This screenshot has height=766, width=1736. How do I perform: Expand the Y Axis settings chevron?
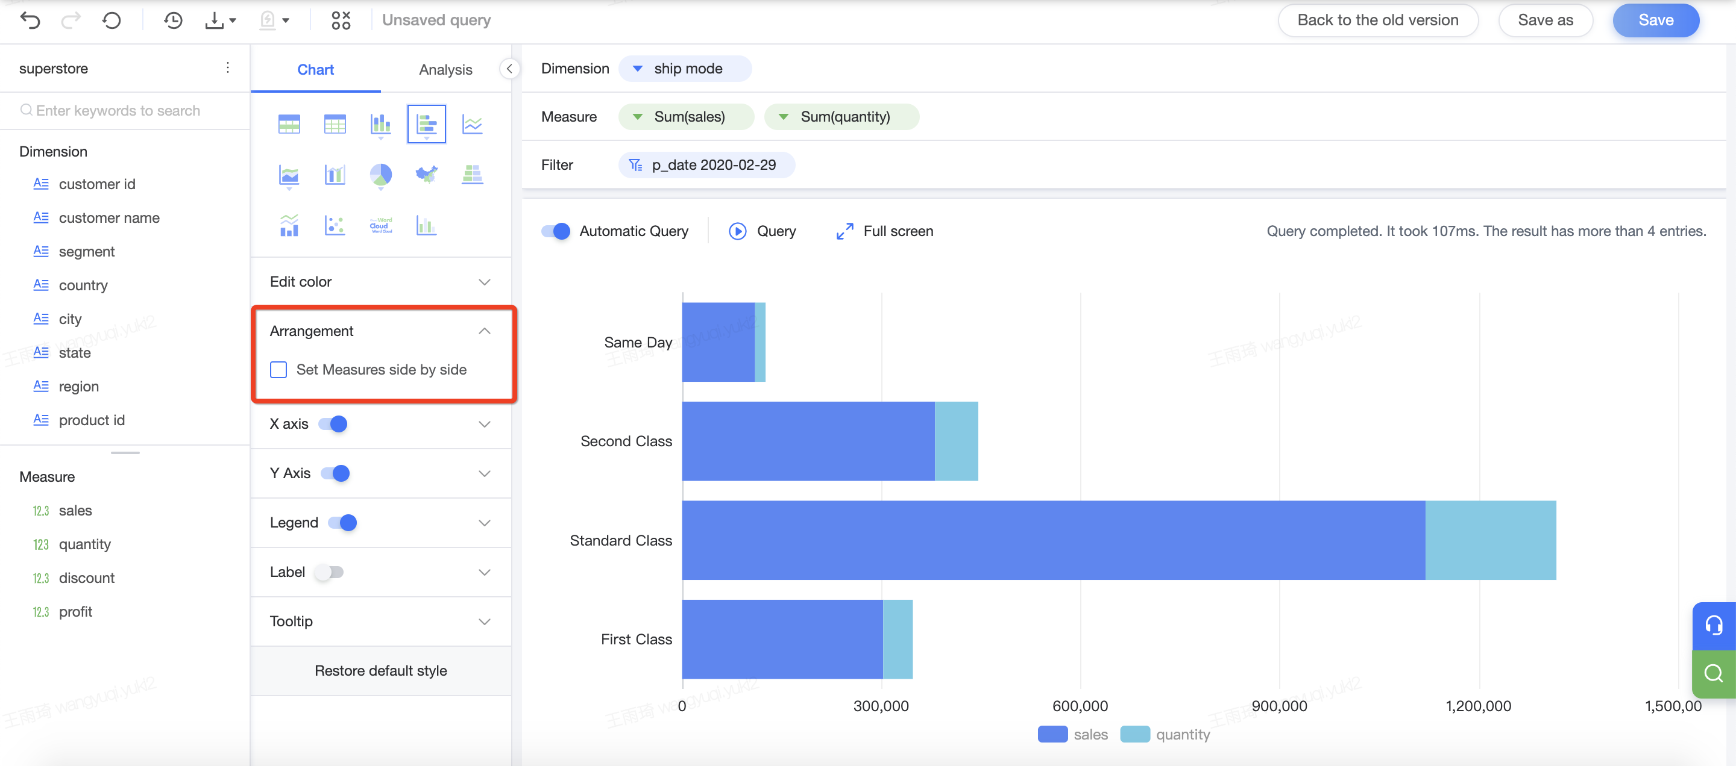pos(485,474)
